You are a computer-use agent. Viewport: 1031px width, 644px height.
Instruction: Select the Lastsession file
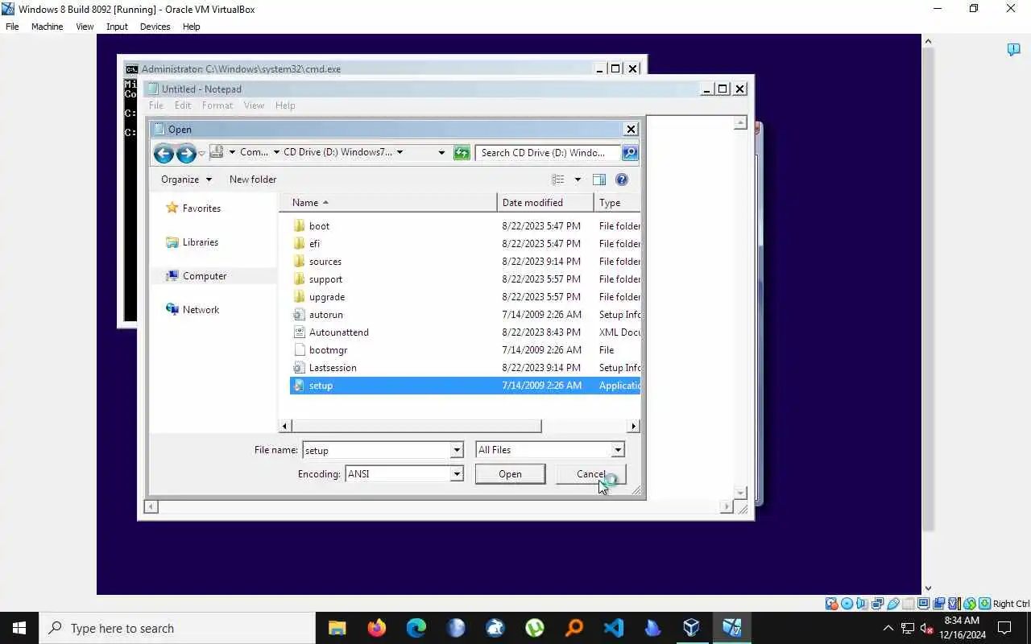(x=465, y=368)
